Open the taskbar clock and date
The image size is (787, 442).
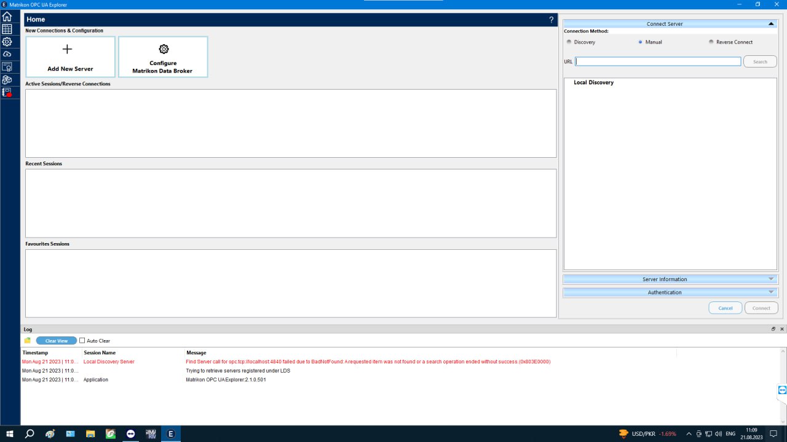752,433
